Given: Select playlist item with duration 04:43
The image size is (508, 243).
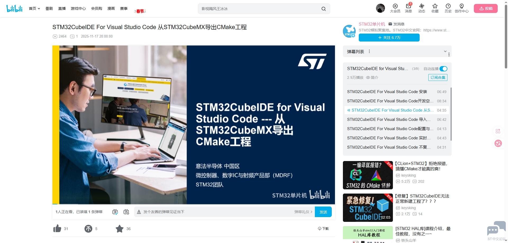Looking at the screenshot, I should point(397,138).
